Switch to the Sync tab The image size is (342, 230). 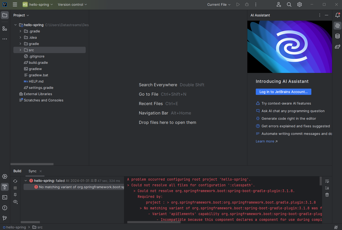[32, 171]
